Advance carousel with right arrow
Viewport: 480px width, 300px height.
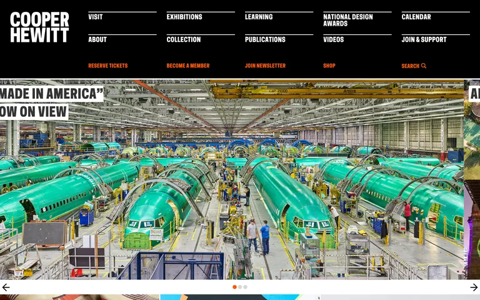[474, 287]
